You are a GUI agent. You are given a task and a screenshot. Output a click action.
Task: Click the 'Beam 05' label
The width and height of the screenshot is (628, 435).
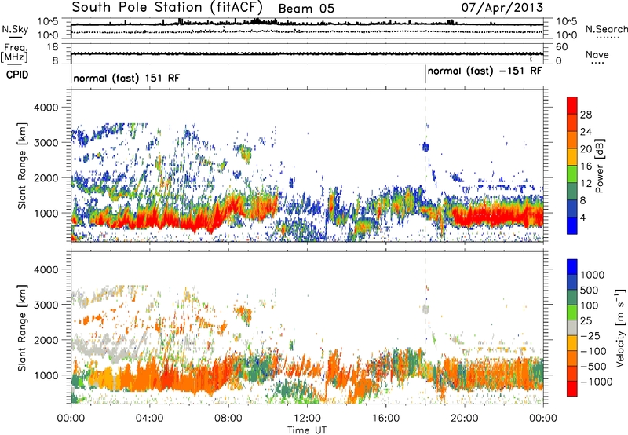306,9
